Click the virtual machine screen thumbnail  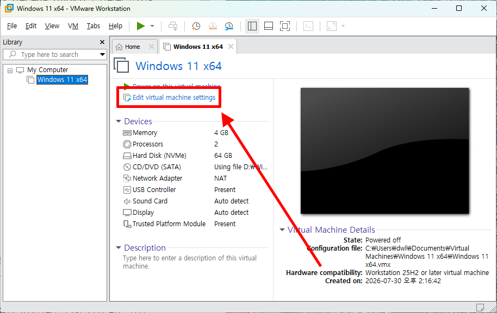[384, 151]
